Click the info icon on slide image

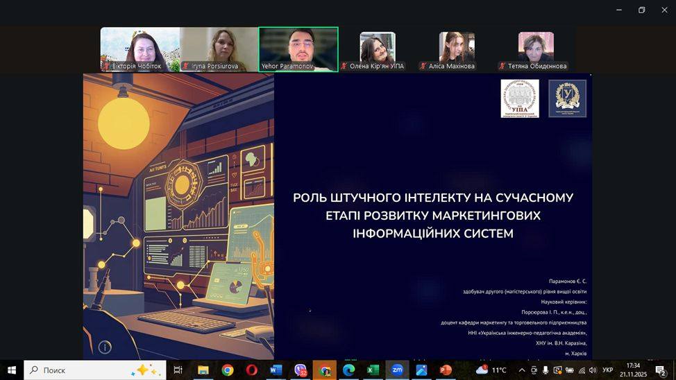[105, 347]
